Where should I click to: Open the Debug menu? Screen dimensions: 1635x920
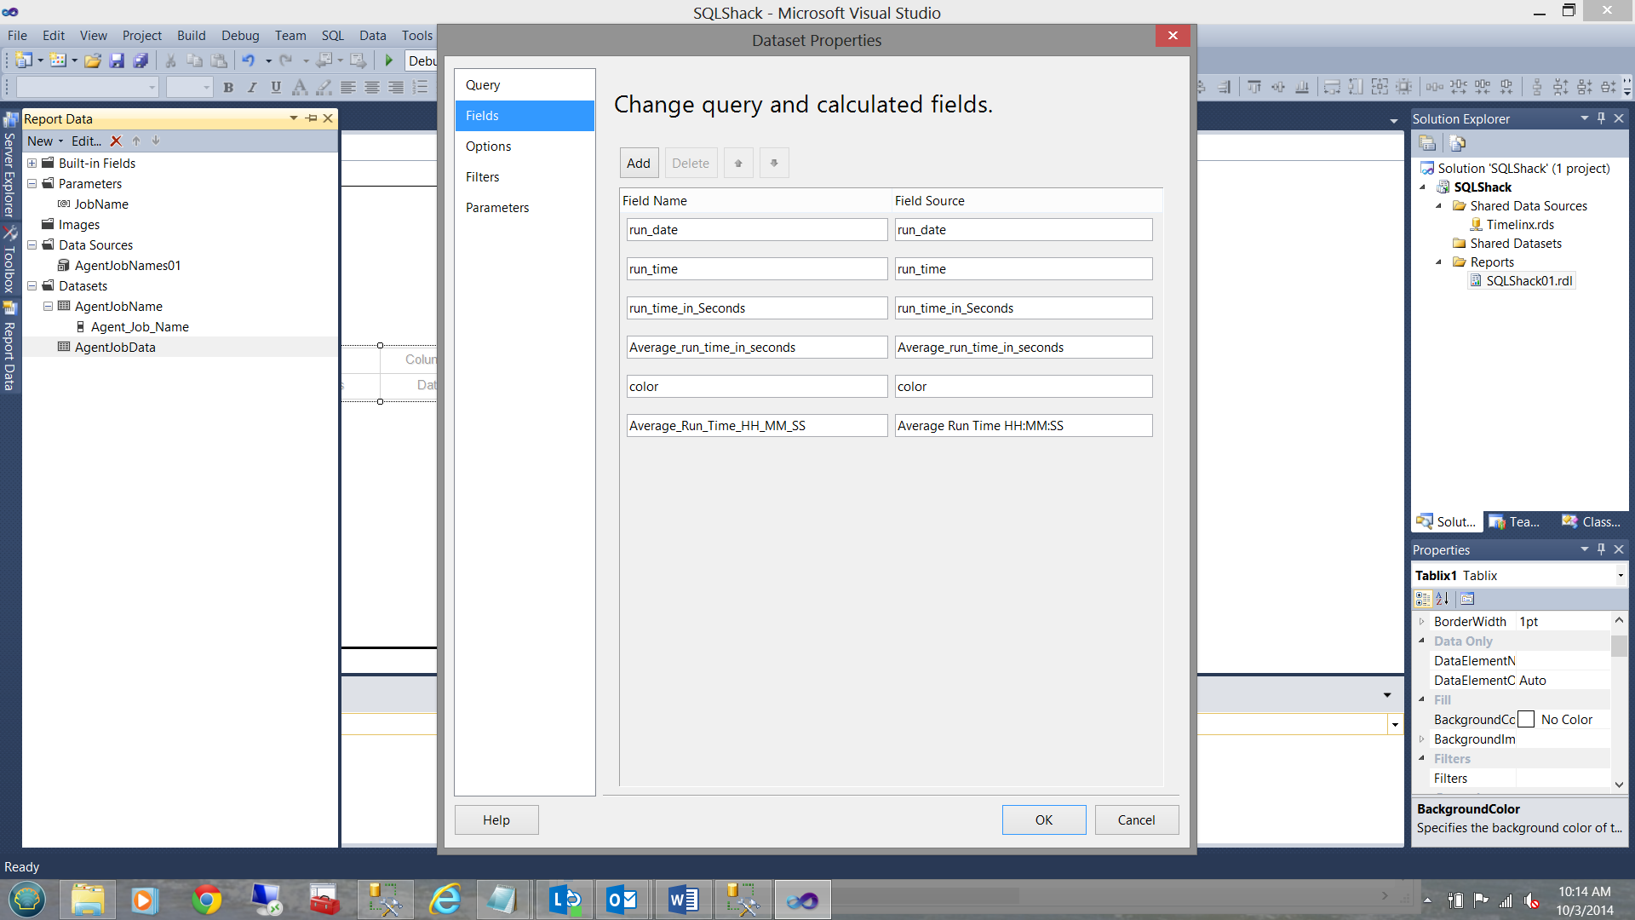[x=240, y=36]
